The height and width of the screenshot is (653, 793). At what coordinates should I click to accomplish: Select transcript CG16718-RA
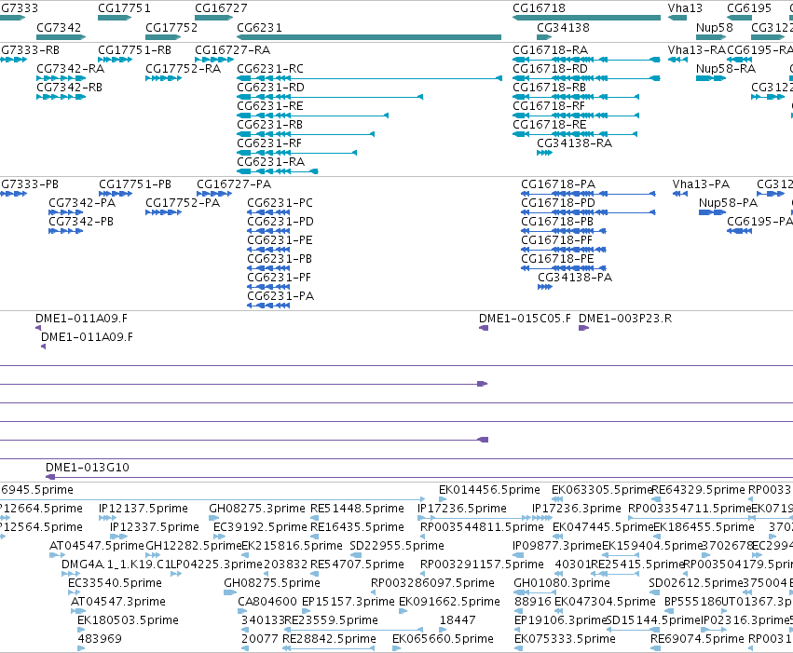click(x=550, y=50)
